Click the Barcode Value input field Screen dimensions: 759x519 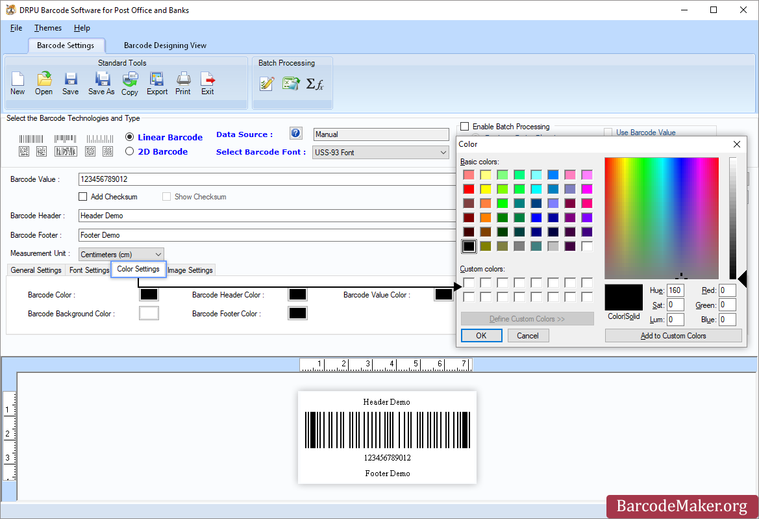tap(266, 179)
